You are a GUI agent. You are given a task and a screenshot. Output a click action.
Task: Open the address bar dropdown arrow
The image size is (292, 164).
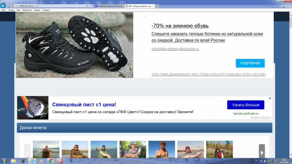pos(89,6)
